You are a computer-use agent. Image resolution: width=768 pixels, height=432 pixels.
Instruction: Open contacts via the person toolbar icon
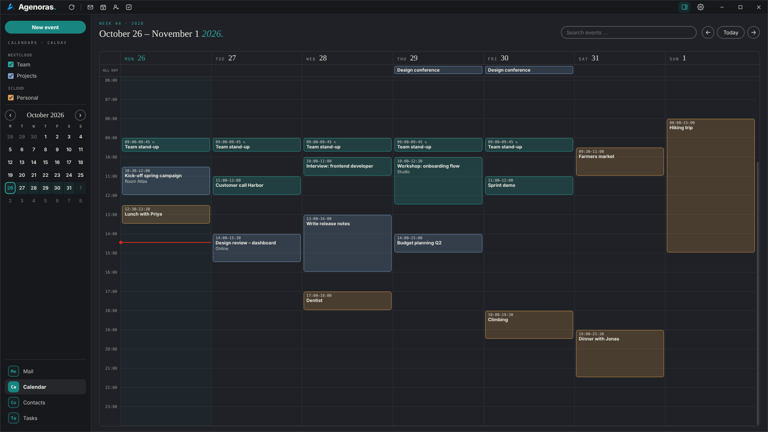[x=116, y=7]
